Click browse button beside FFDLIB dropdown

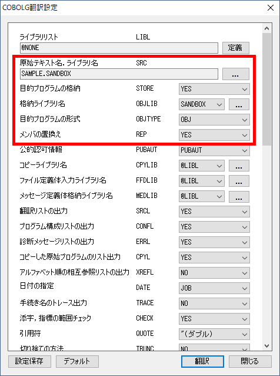[239, 181]
